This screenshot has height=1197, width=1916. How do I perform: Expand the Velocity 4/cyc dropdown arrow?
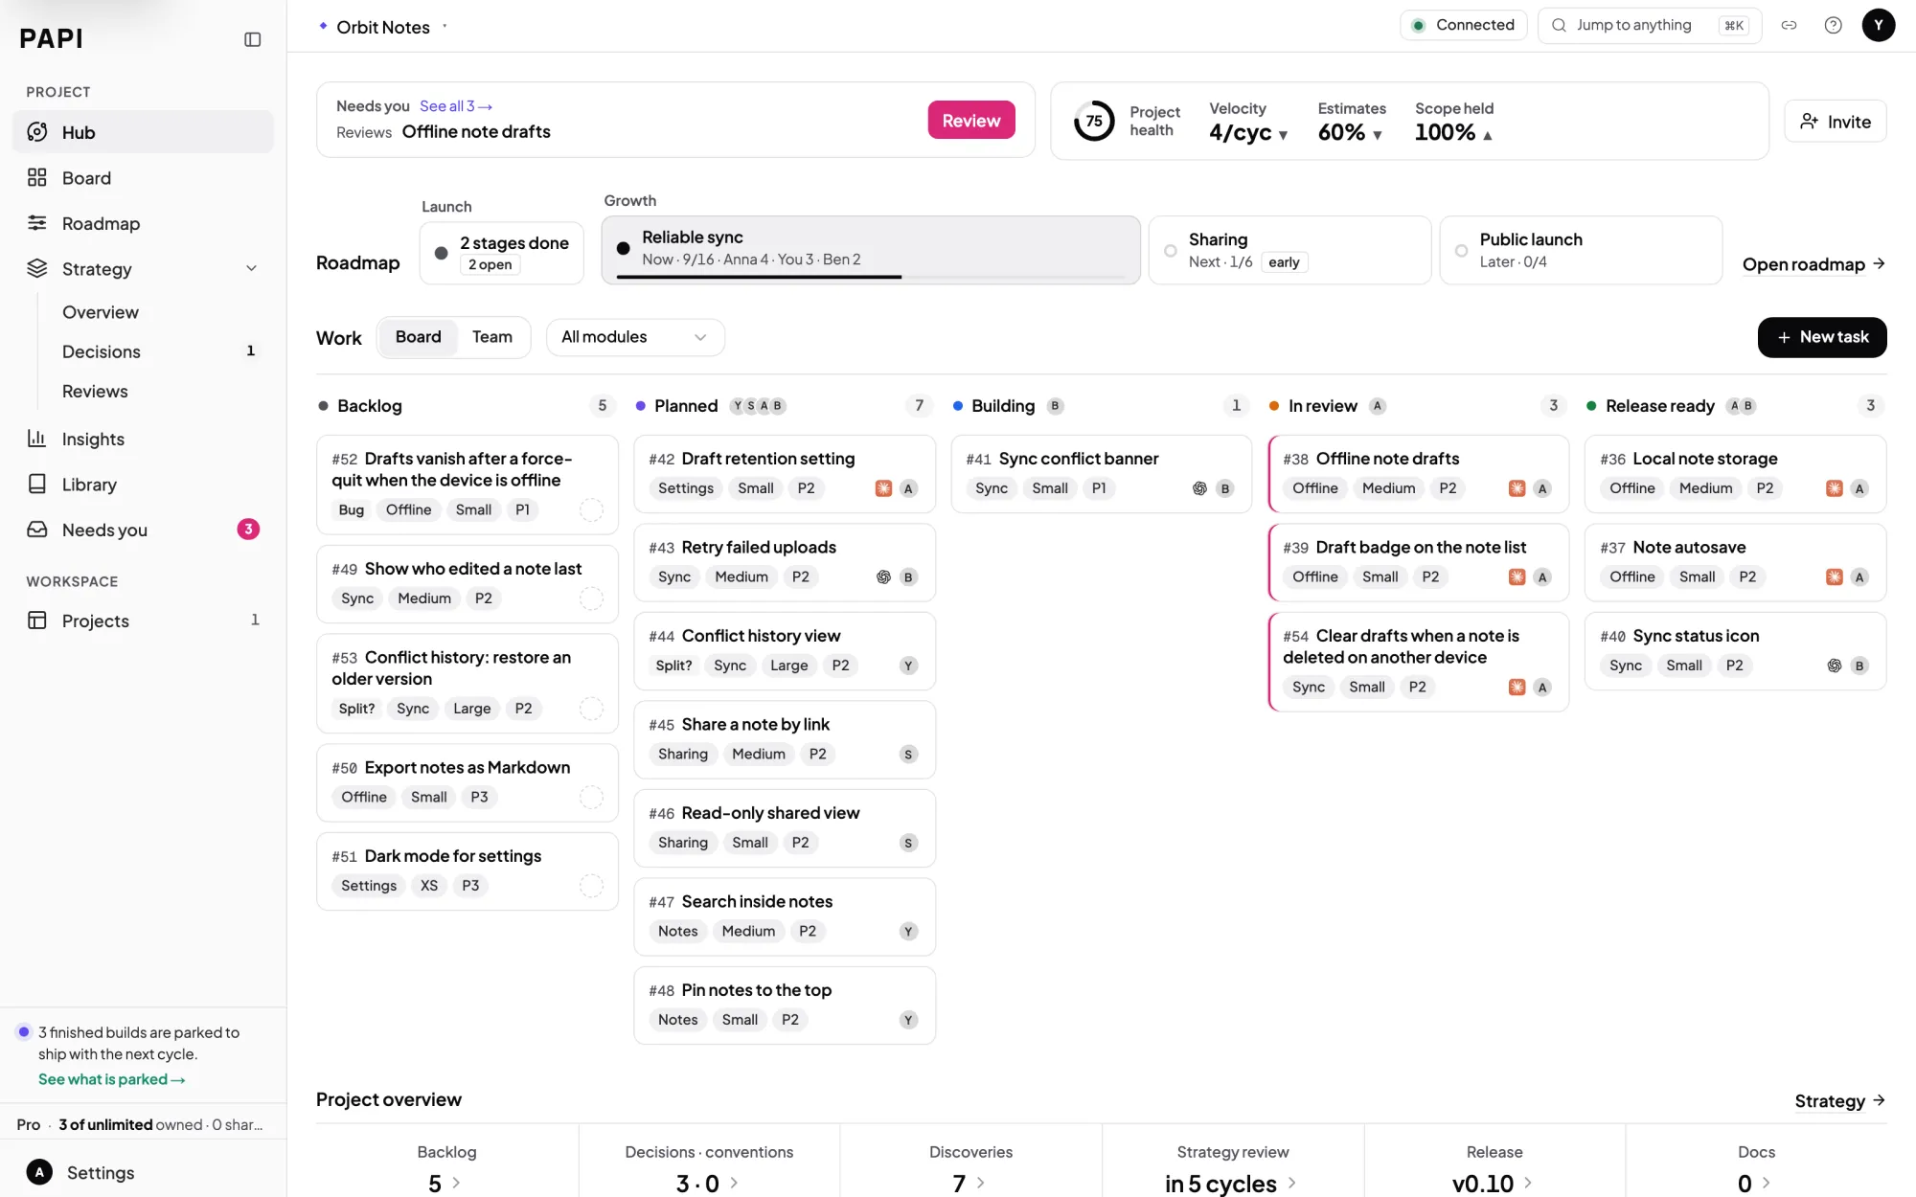pyautogui.click(x=1283, y=135)
